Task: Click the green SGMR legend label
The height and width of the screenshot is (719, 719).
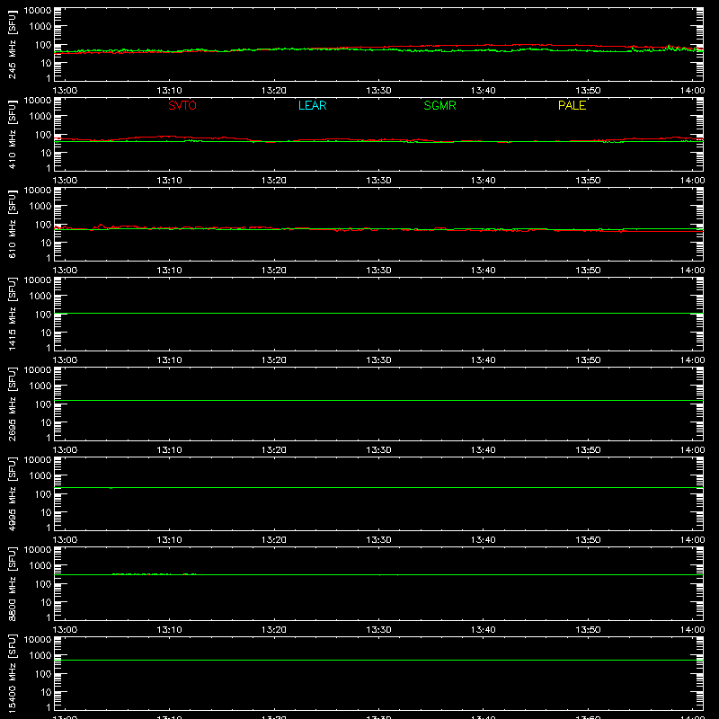Action: 439,105
